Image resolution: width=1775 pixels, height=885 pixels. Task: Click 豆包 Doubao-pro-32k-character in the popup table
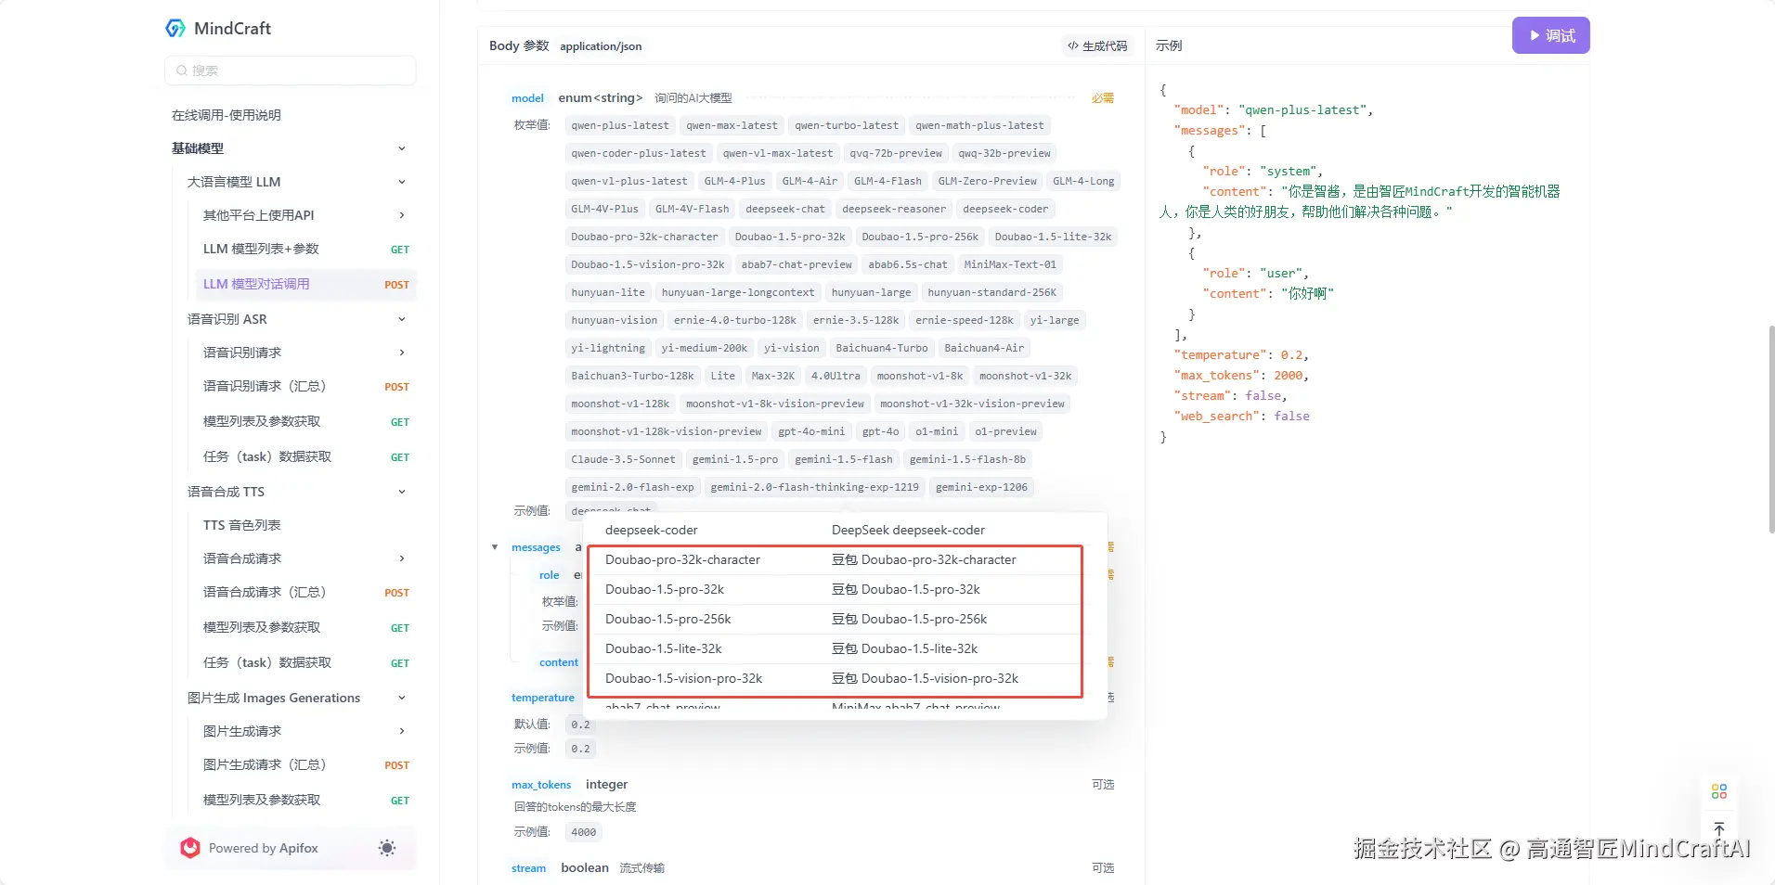coord(924,559)
